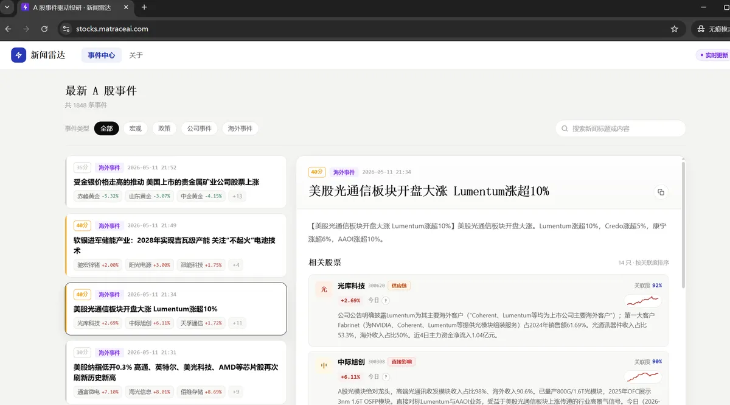The image size is (730, 405).
Task: Switch to the 事件中心 tab
Action: tap(102, 55)
